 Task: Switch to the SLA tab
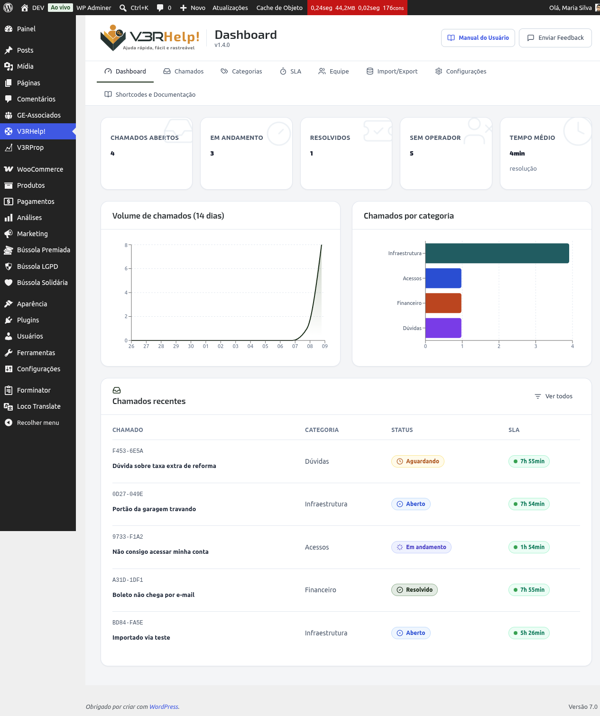coord(290,71)
